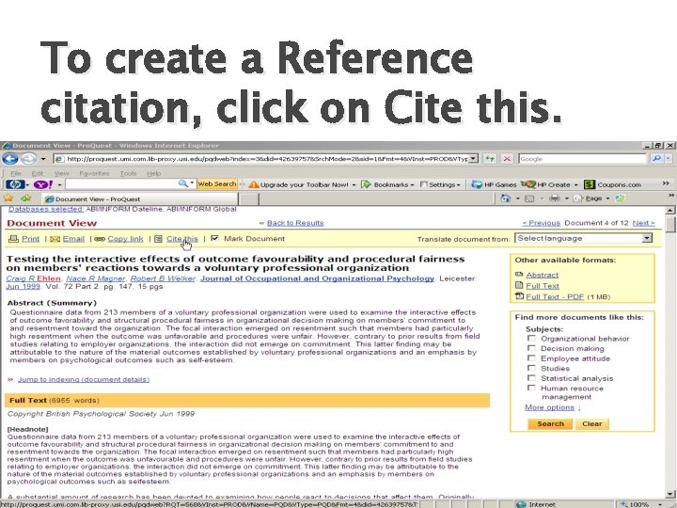677x508 pixels.
Task: Open the Help menu
Action: click(x=153, y=173)
